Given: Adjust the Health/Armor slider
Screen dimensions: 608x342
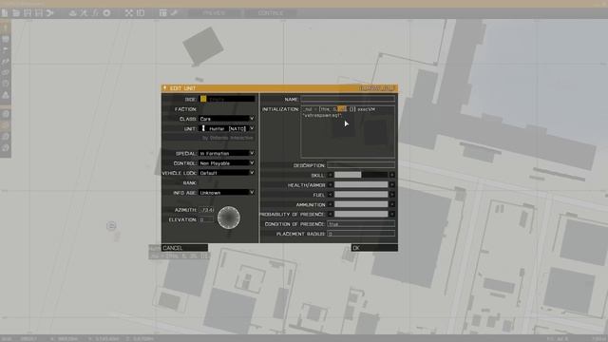Looking at the screenshot, I should click(361, 185).
